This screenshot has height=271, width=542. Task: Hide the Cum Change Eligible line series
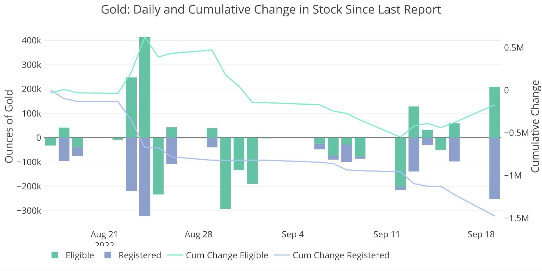coord(217,255)
